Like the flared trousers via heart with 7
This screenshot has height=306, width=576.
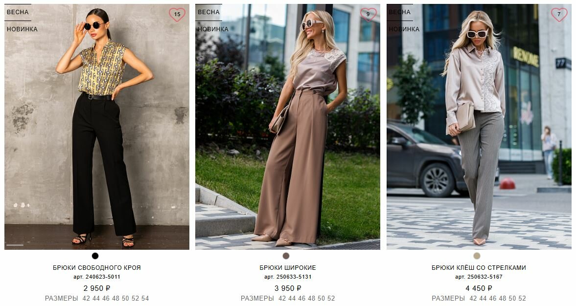coord(559,14)
